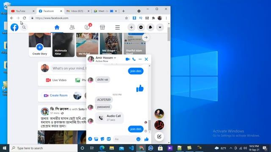Open File Explorer from taskbar

click(112, 148)
